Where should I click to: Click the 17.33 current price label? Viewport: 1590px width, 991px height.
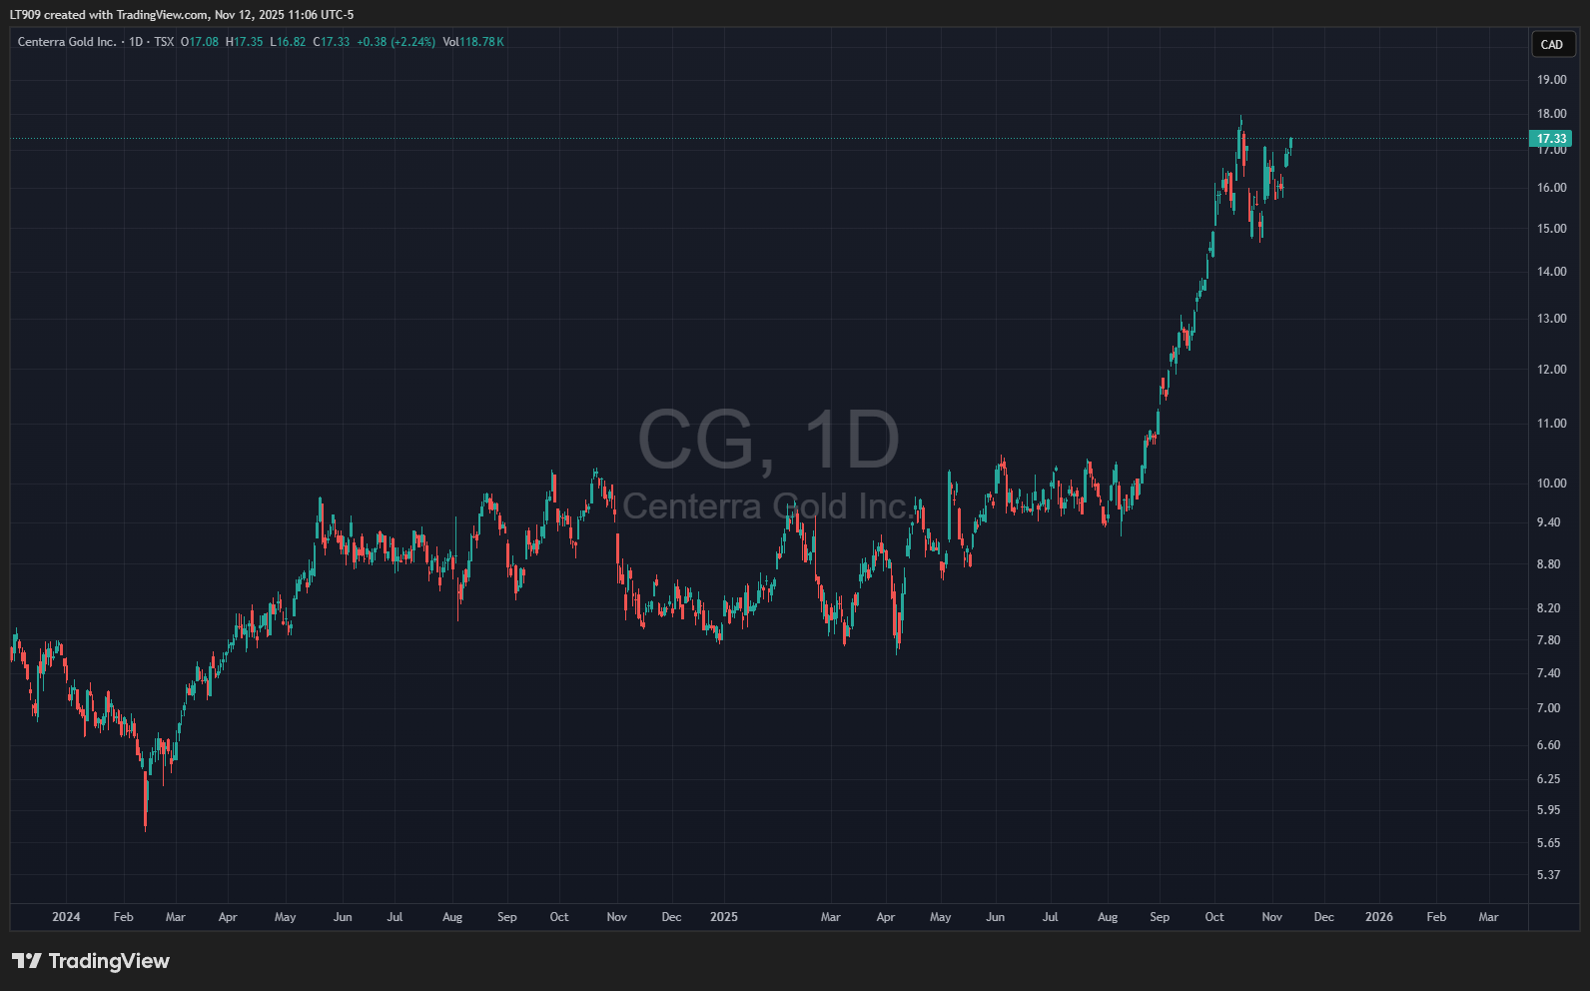click(x=1551, y=139)
